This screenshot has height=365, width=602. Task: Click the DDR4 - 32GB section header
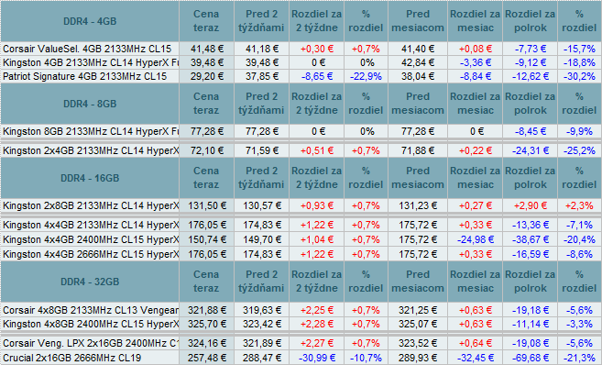[x=90, y=282]
